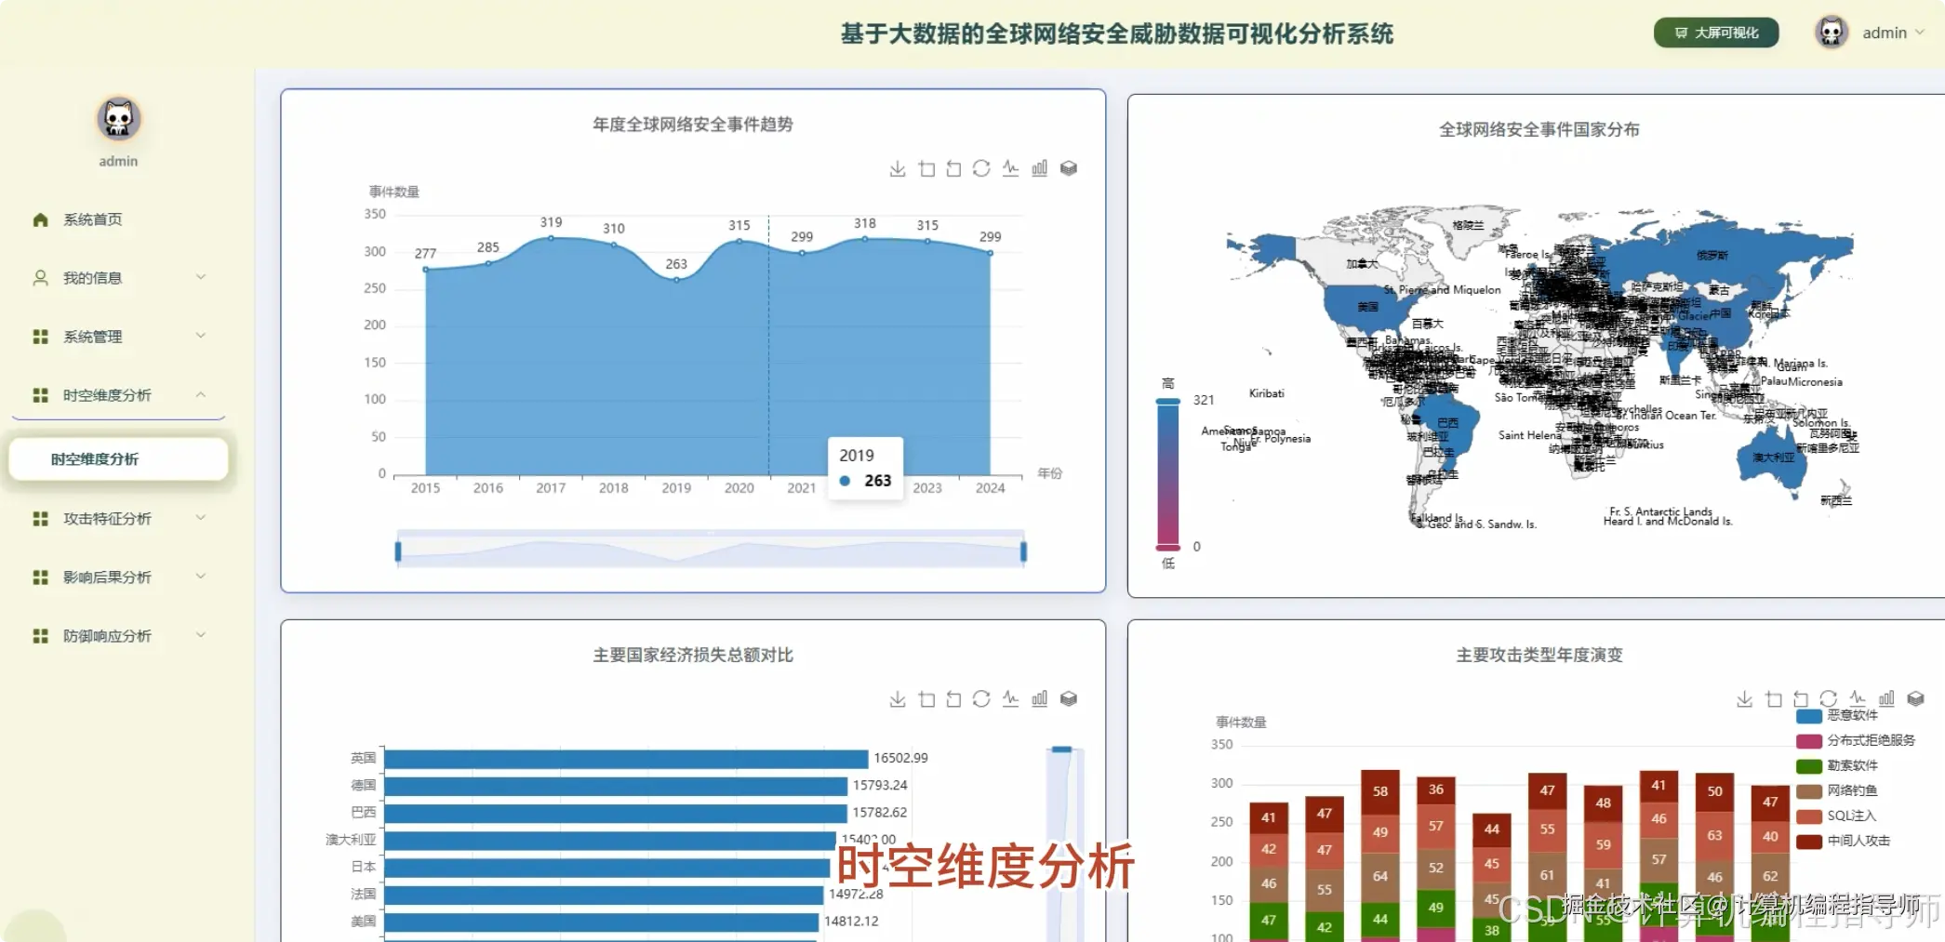Switch annual trend chart to bar view
Screen dimensions: 1945x942
pyautogui.click(x=1040, y=168)
